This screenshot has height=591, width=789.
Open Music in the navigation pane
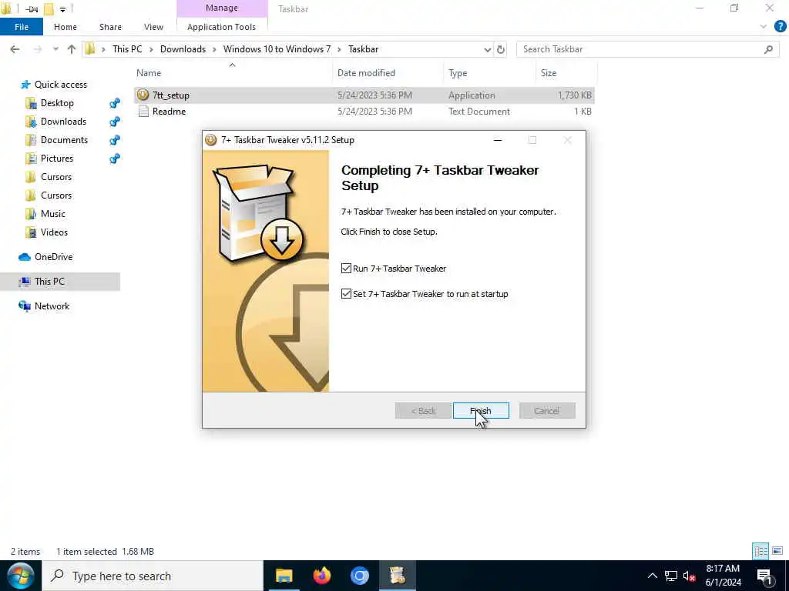tap(53, 214)
